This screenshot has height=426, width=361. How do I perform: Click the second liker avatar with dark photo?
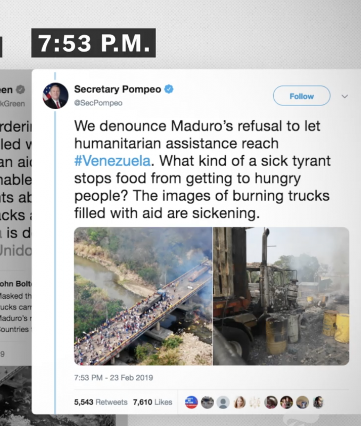point(207,402)
